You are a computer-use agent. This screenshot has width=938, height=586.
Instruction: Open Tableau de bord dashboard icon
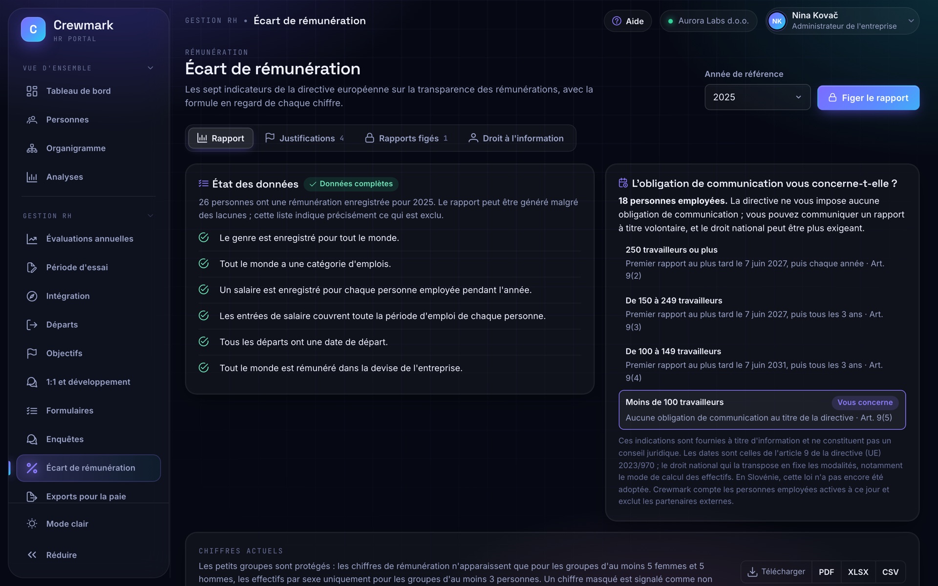pos(32,91)
